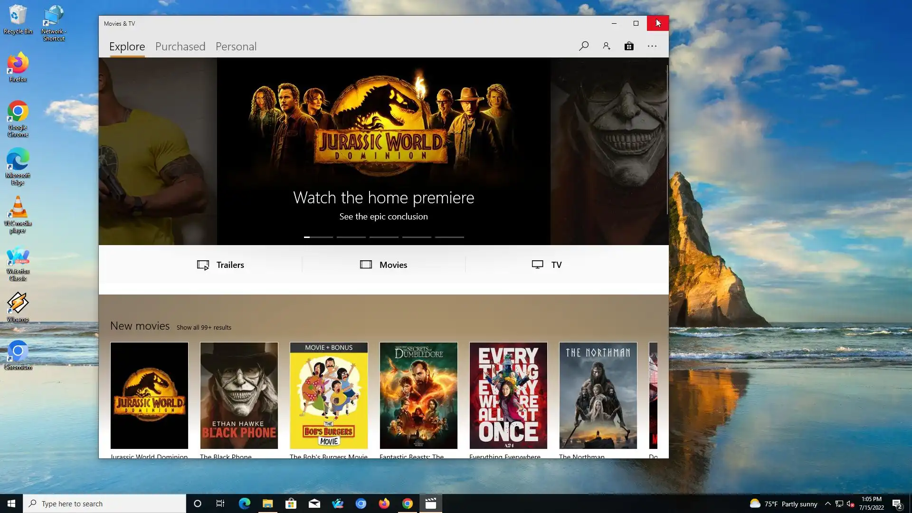Screen dimensions: 912x513
Task: Expand the three-dot more options menu
Action: pyautogui.click(x=652, y=46)
